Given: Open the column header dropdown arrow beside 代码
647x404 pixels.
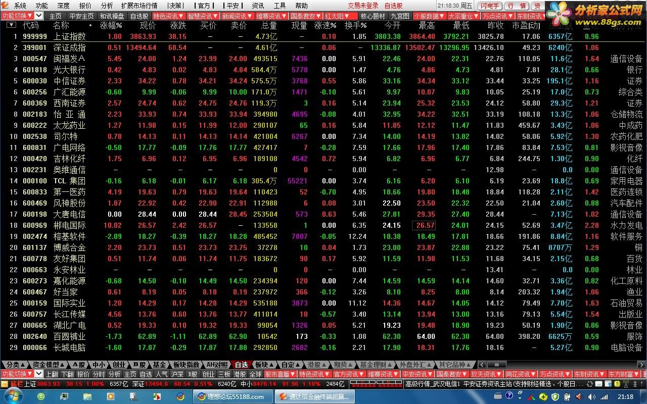Looking at the screenshot, I should coord(12,25).
